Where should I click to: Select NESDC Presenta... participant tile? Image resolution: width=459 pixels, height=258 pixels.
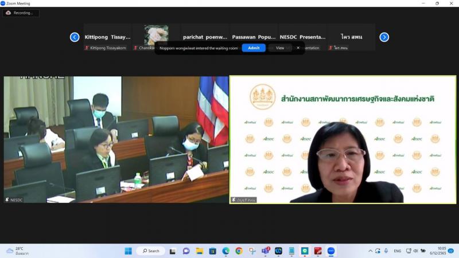(303, 37)
